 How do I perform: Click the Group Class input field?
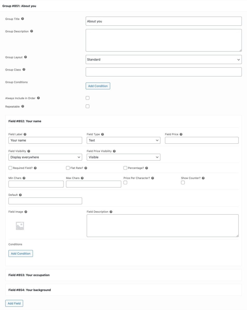(x=164, y=72)
